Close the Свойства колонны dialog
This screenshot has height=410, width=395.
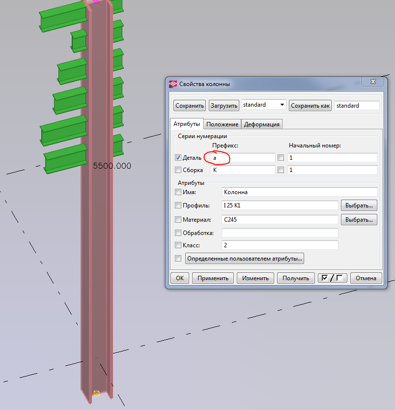pyautogui.click(x=372, y=82)
